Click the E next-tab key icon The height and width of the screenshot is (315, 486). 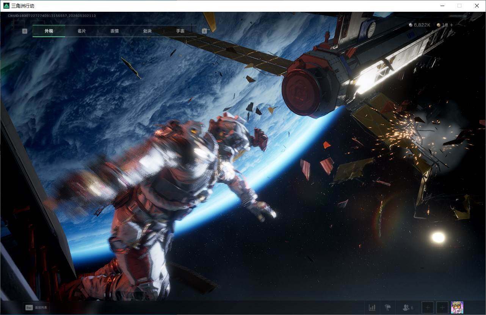205,31
